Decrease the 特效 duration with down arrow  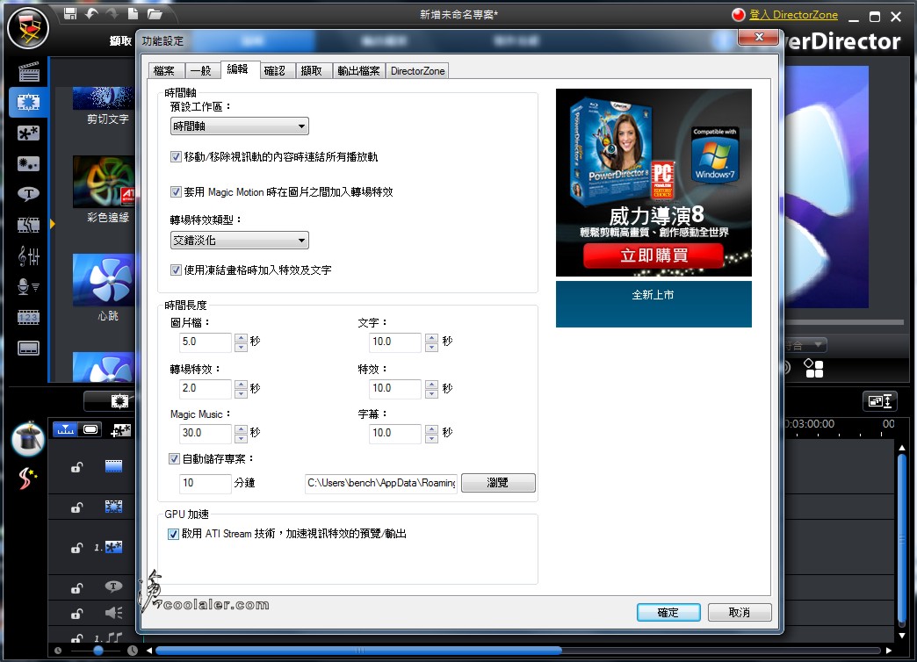coord(431,393)
